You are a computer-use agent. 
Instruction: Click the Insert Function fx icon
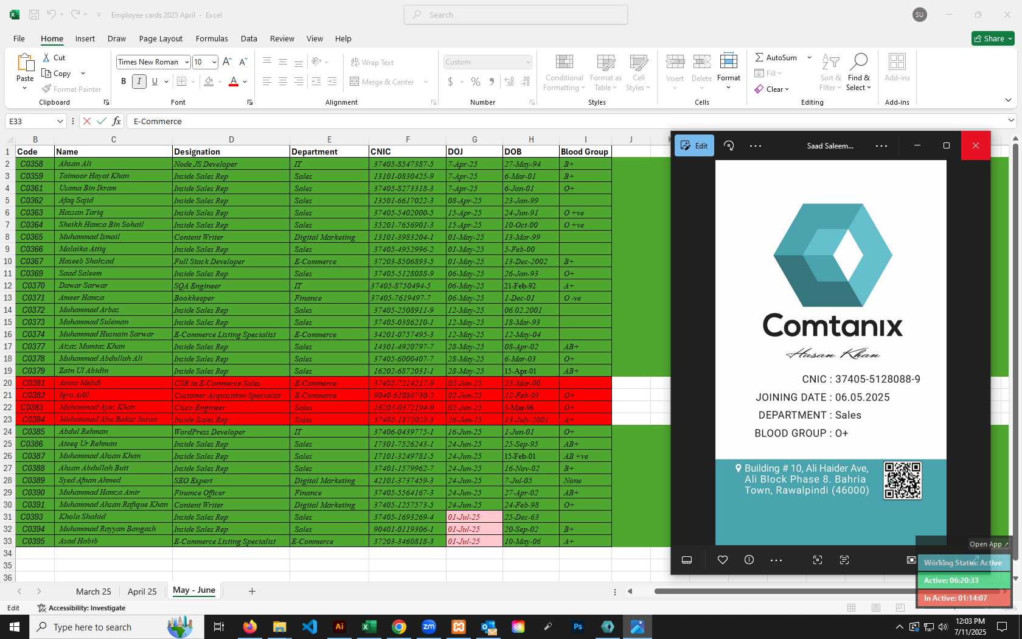click(x=116, y=121)
